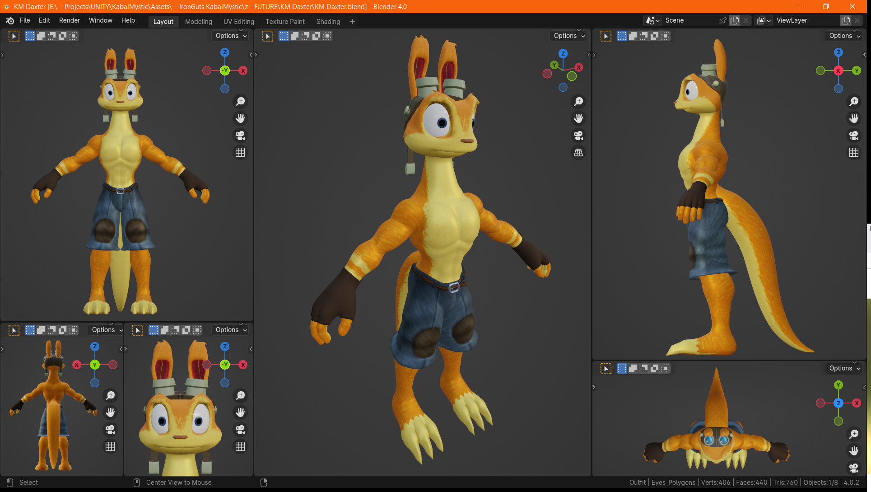Image resolution: width=871 pixels, height=492 pixels.
Task: Click new scene icon beside Scene field
Action: [735, 20]
